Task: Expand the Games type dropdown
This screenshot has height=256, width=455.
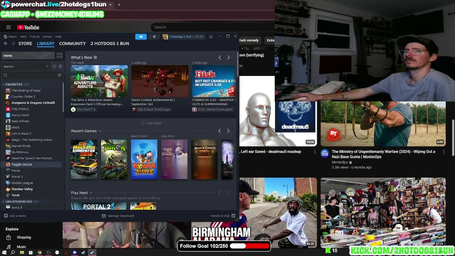Action: coord(26,66)
